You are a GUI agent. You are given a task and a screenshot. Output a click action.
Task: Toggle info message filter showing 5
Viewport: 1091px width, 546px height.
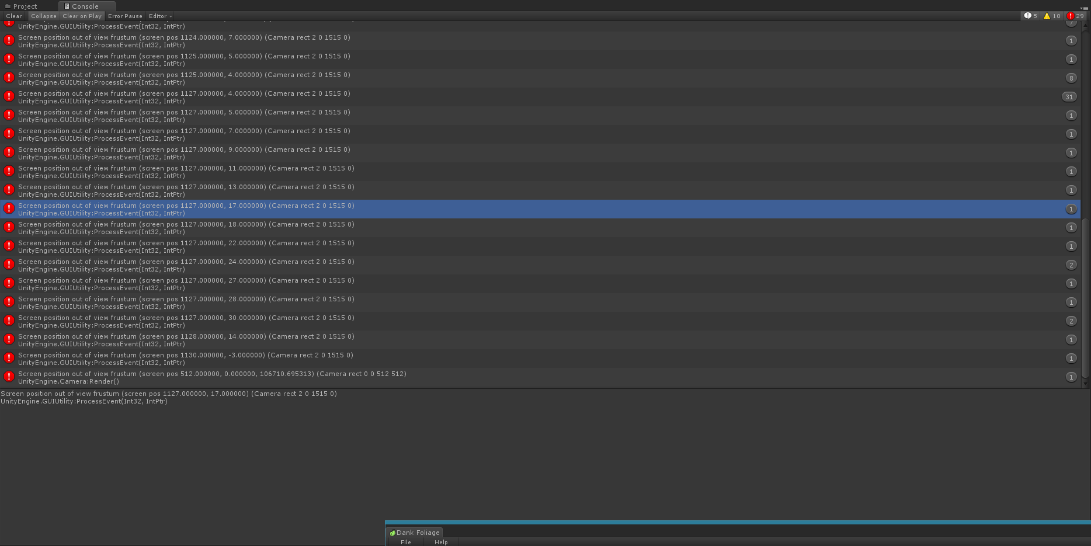[1031, 16]
